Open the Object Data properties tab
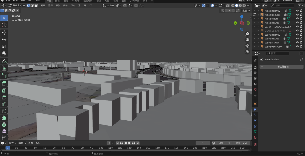Image resolution: width=305 pixels, height=156 pixels. pos(255,132)
